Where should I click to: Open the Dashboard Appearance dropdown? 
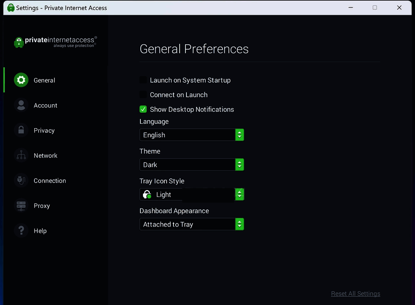coord(191,224)
